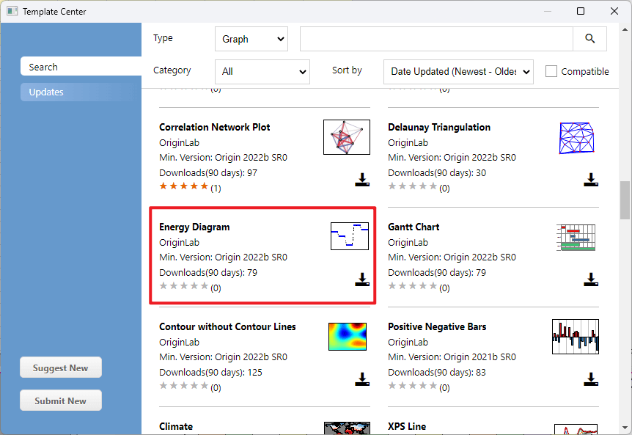The image size is (632, 435).
Task: Click the Submit New button
Action: [x=61, y=401]
